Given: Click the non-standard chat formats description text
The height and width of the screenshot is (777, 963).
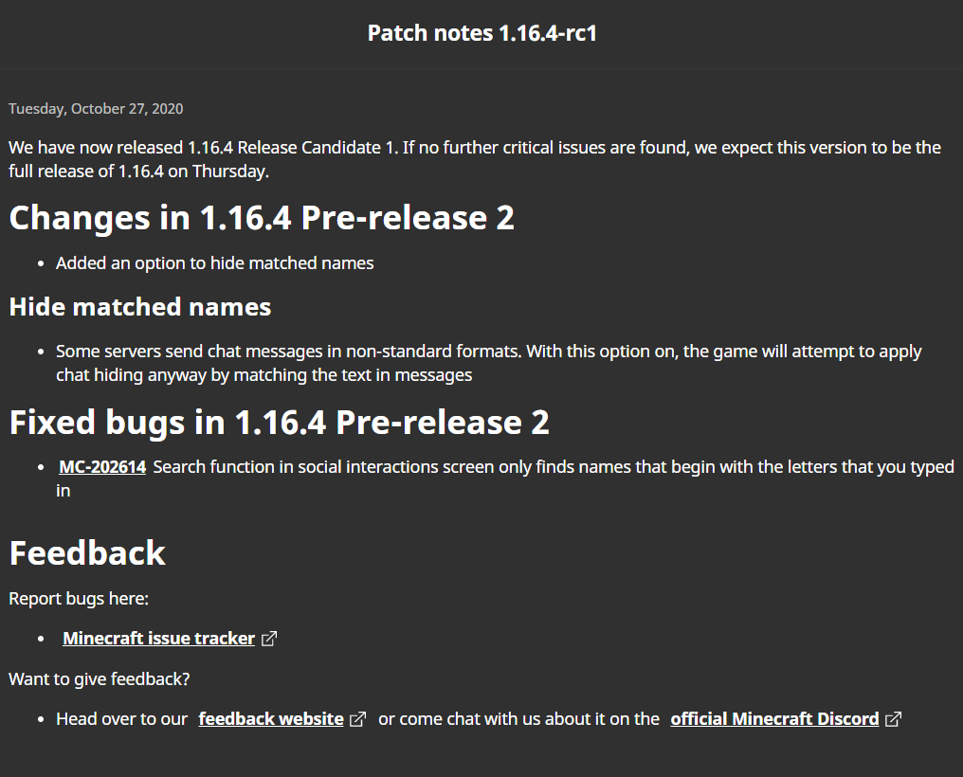Looking at the screenshot, I should pyautogui.click(x=488, y=363).
